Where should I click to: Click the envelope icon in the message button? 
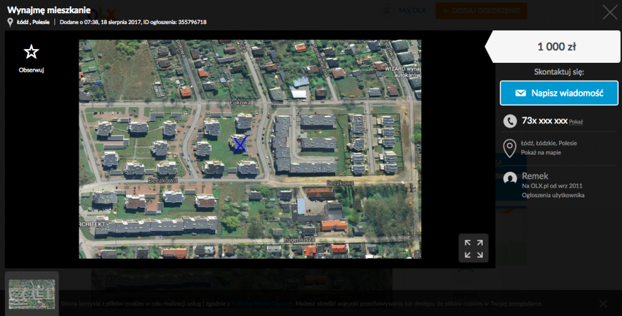click(521, 93)
